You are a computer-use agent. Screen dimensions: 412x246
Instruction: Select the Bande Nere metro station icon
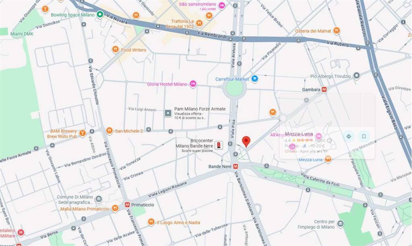[236, 166]
